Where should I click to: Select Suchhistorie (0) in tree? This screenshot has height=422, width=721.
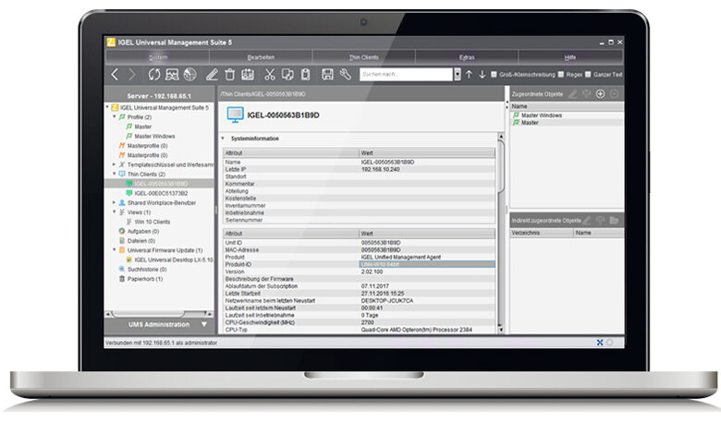147,269
